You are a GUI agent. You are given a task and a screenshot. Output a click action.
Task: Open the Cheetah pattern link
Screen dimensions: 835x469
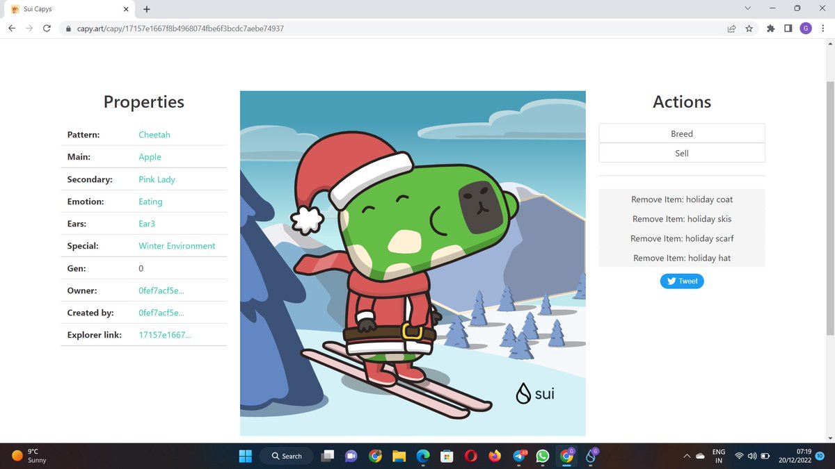(154, 135)
